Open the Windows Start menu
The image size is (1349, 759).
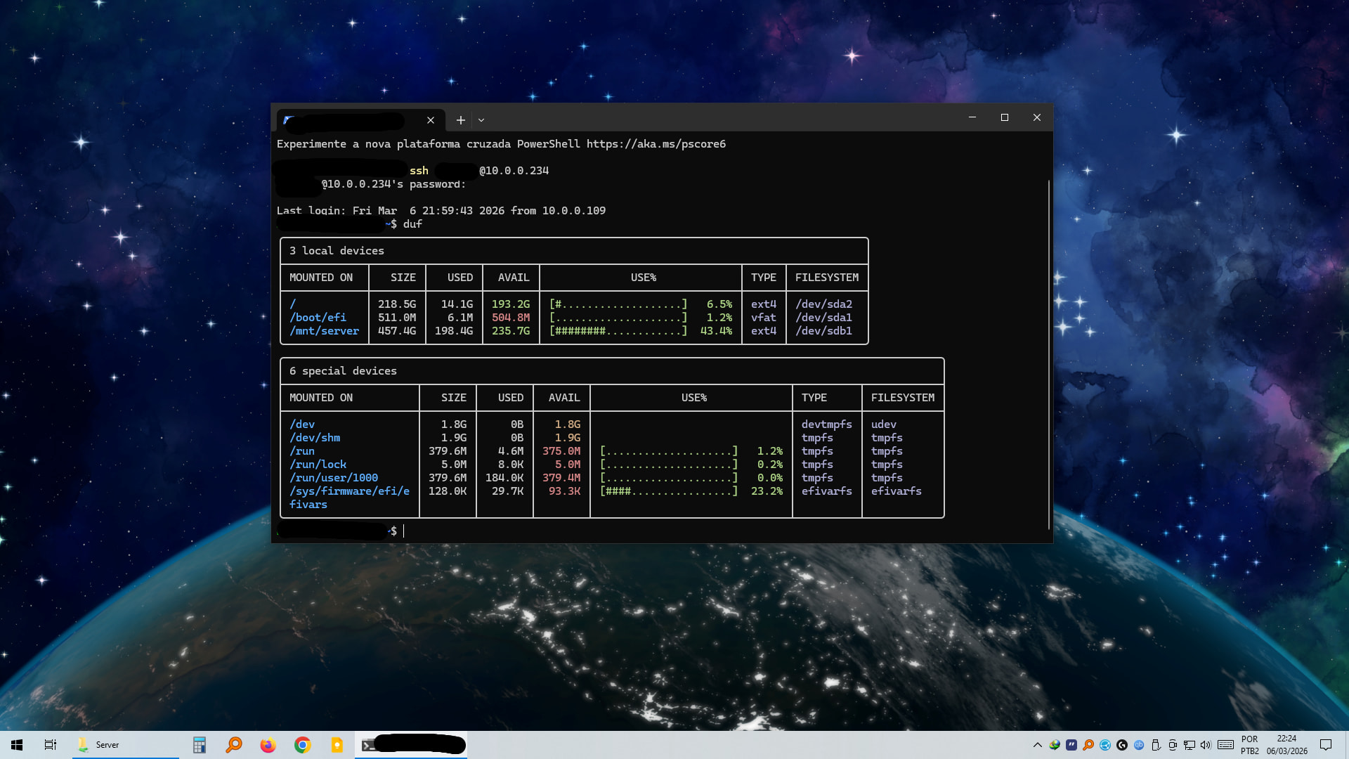click(x=17, y=745)
